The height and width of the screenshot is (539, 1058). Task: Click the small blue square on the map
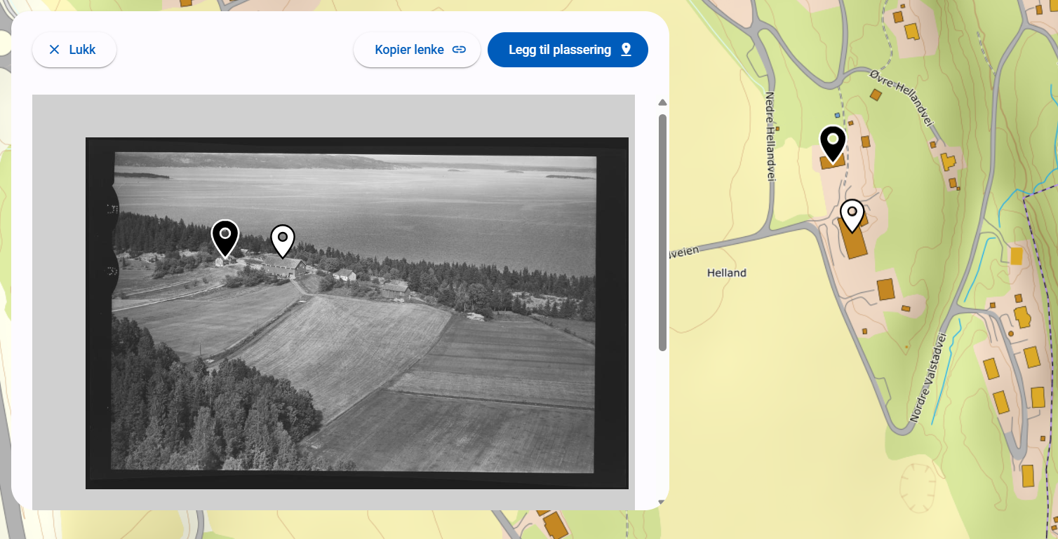[x=837, y=115]
